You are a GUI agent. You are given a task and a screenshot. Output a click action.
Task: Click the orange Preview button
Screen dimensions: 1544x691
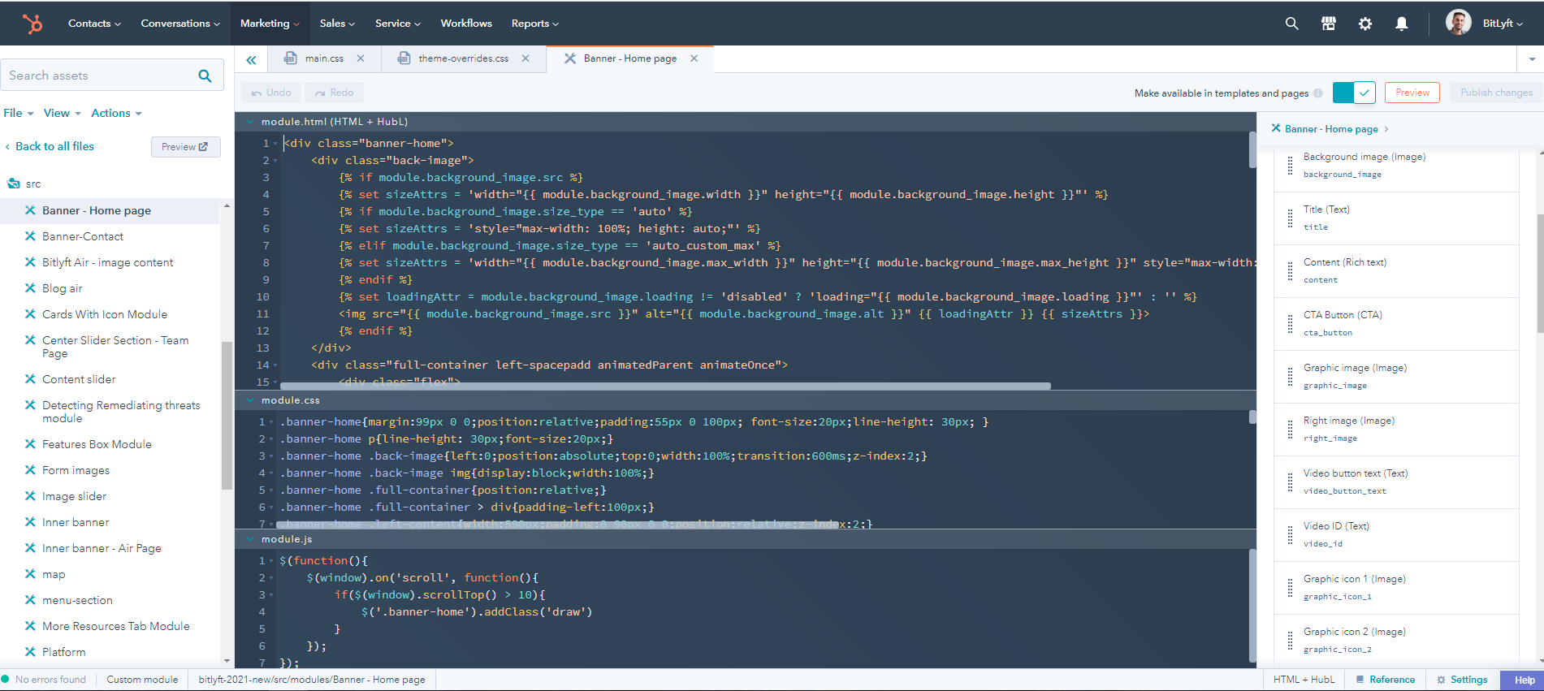pos(1412,93)
